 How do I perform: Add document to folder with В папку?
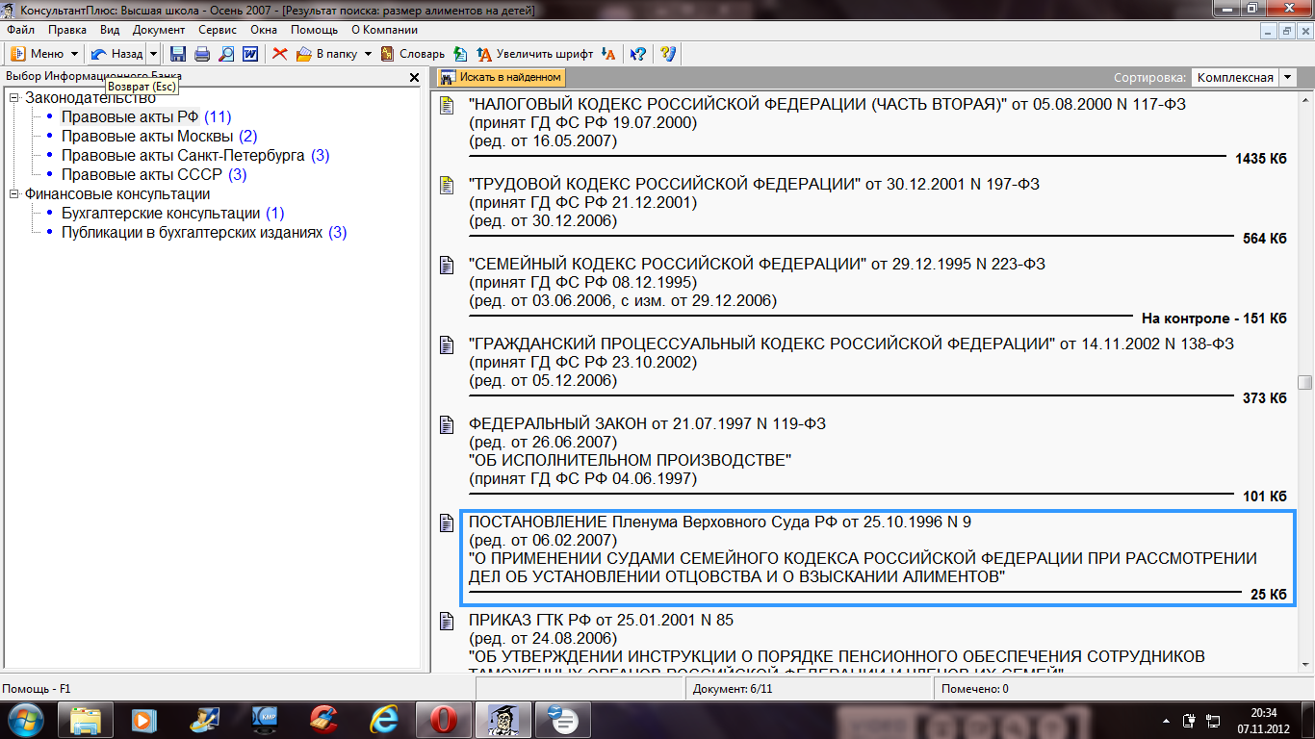tap(326, 54)
